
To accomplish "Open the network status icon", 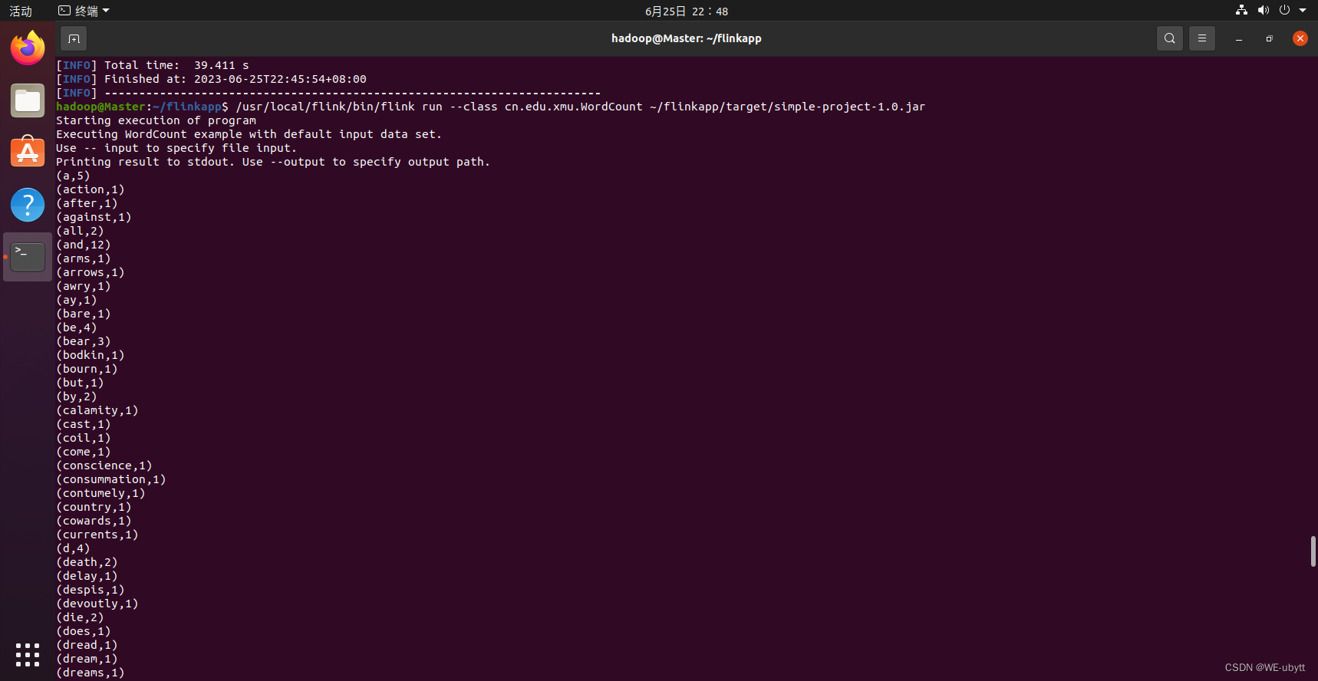I will tap(1241, 10).
